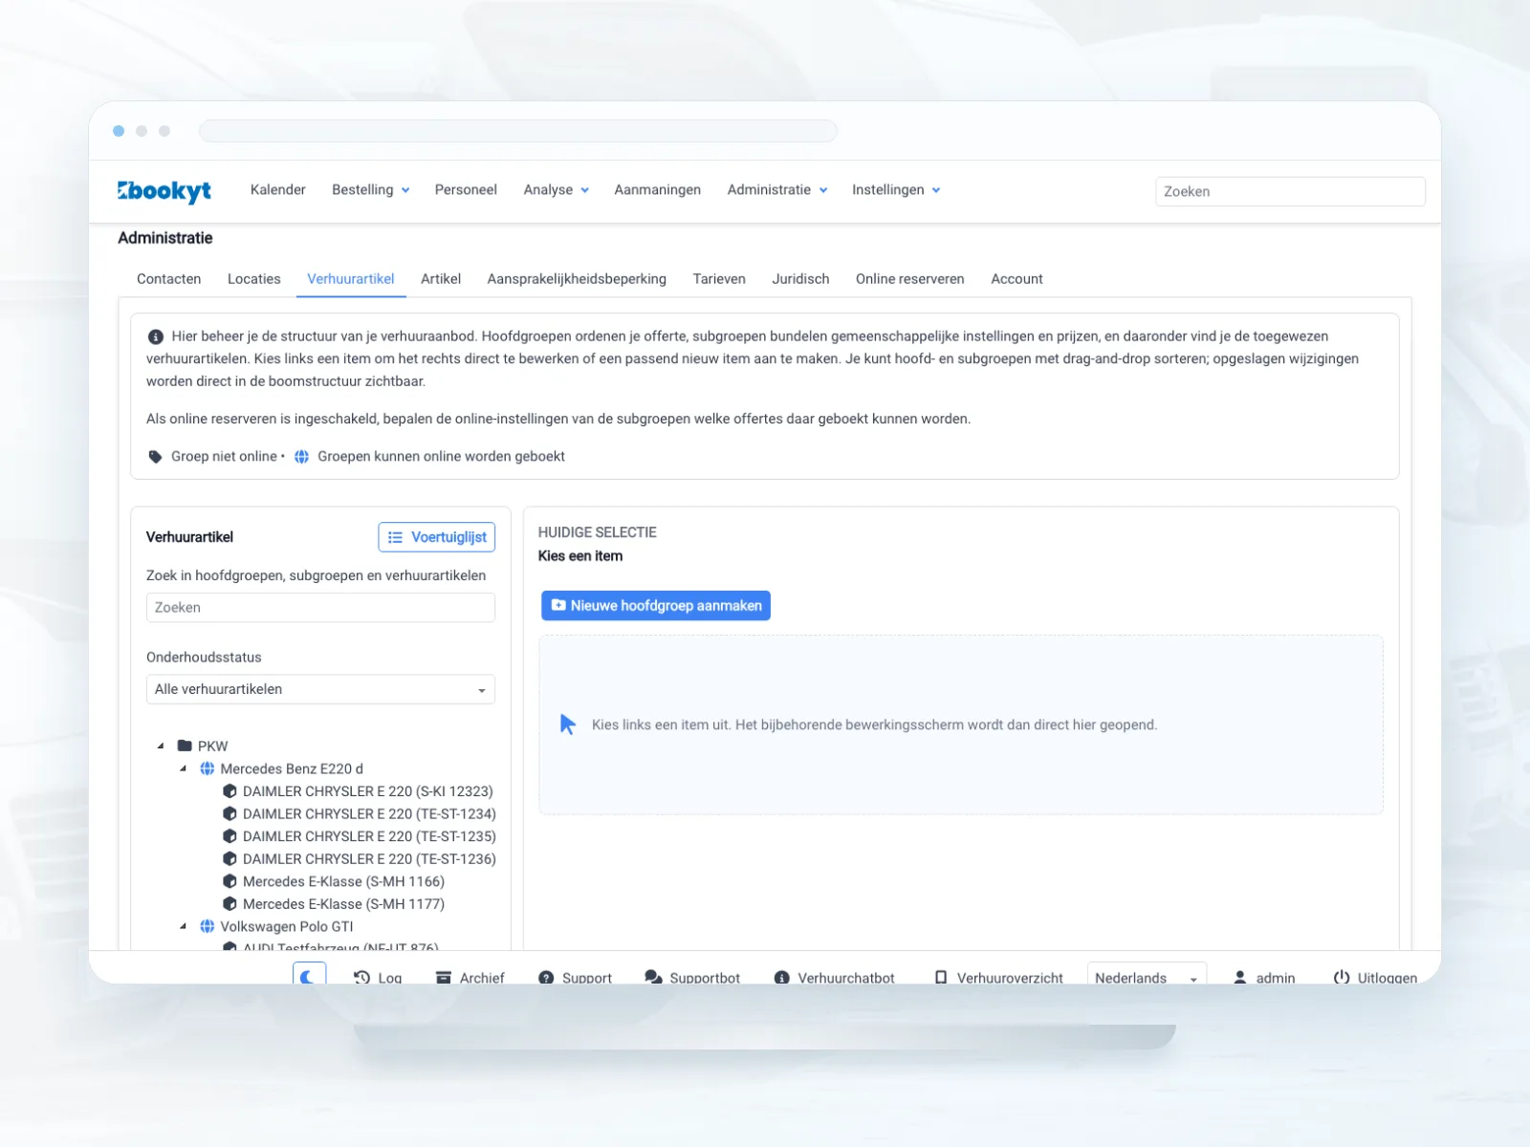The image size is (1530, 1147).
Task: Click the Zoeken field in Verhuurartikel panel
Action: 320,608
